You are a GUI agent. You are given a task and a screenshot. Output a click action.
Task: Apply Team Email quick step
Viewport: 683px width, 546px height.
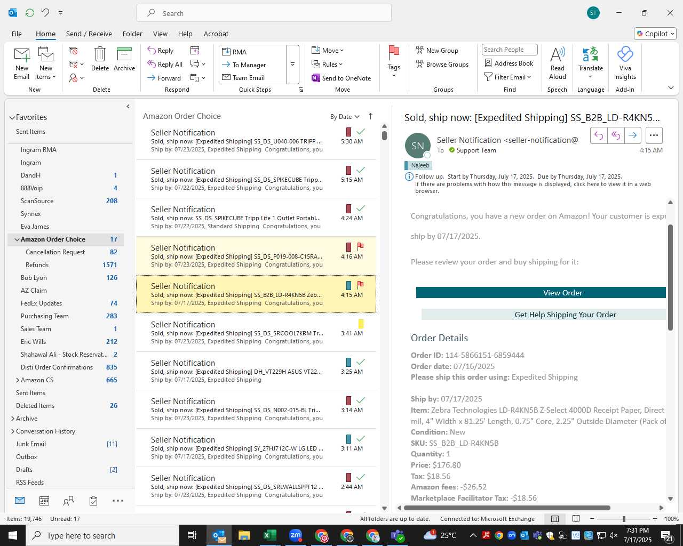pyautogui.click(x=253, y=77)
